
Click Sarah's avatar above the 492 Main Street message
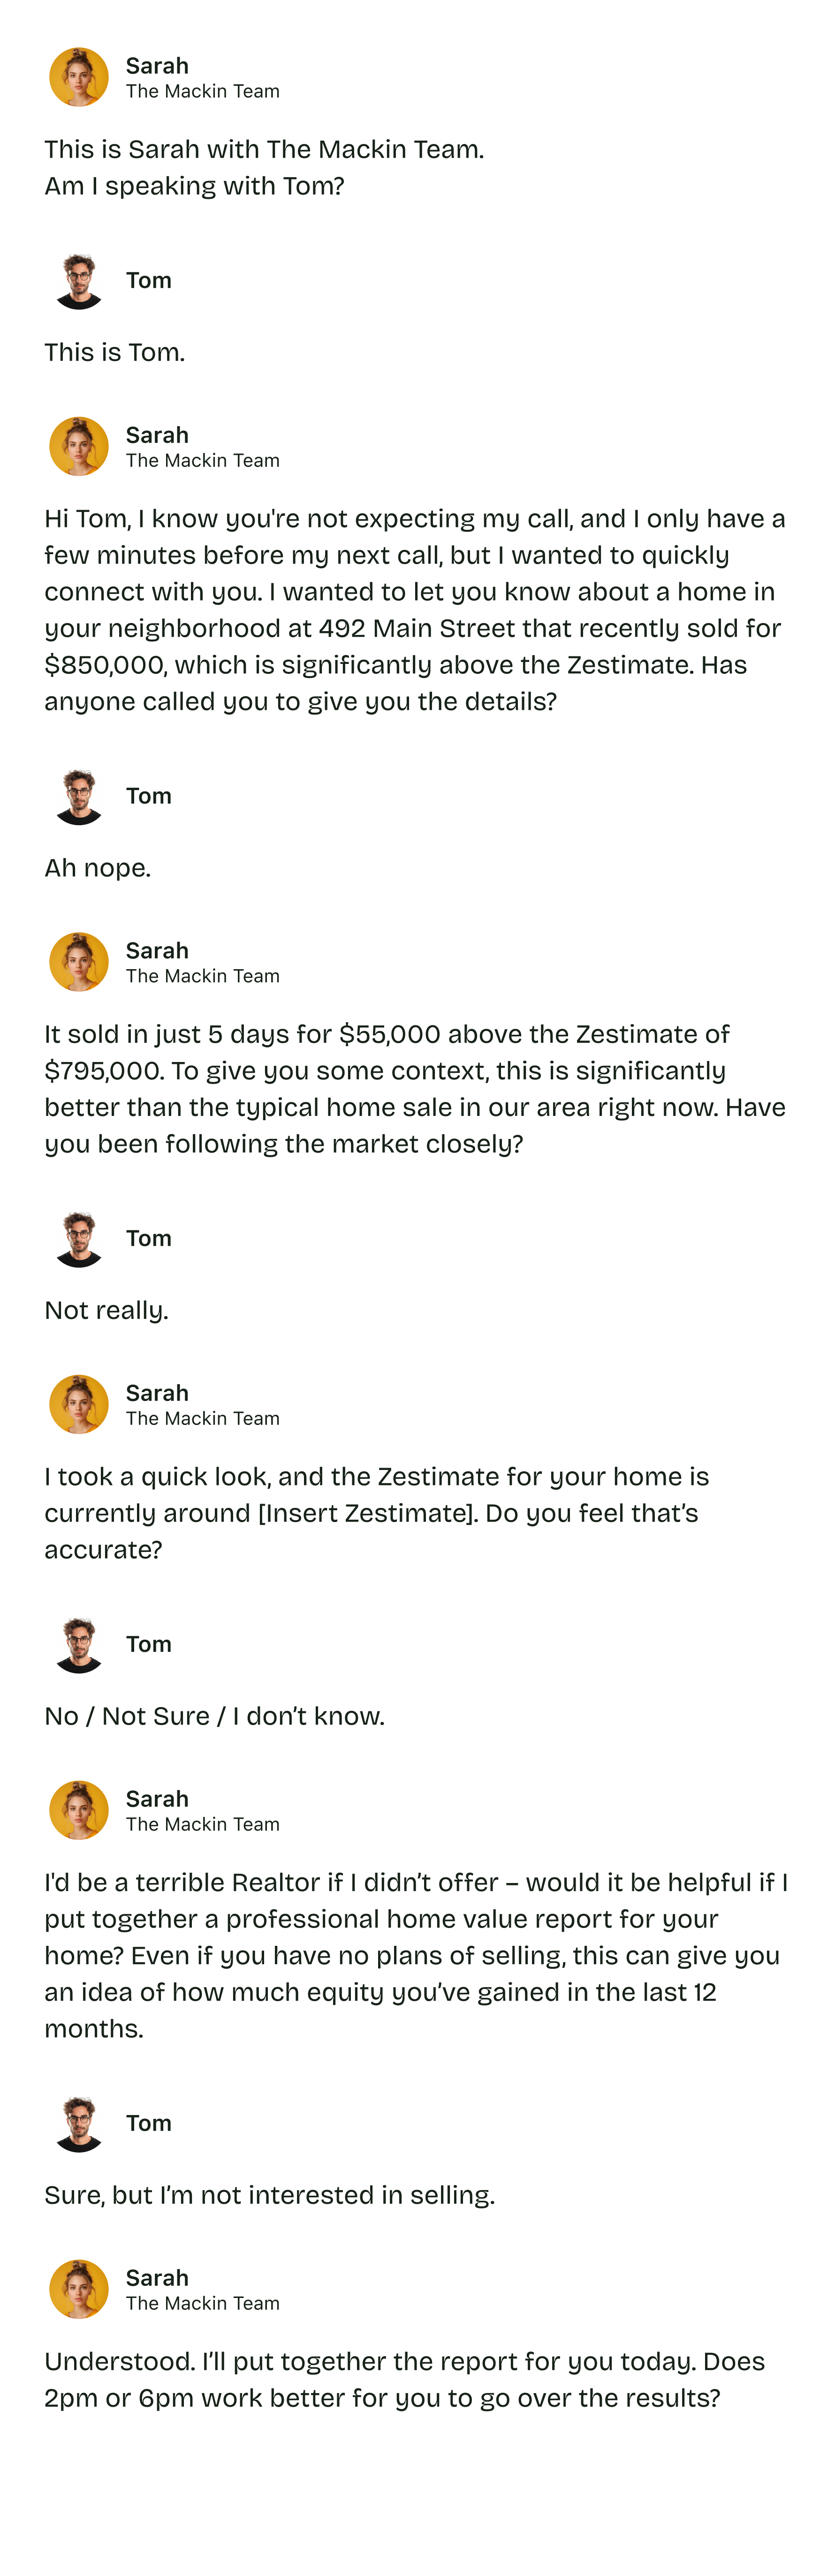pyautogui.click(x=79, y=446)
